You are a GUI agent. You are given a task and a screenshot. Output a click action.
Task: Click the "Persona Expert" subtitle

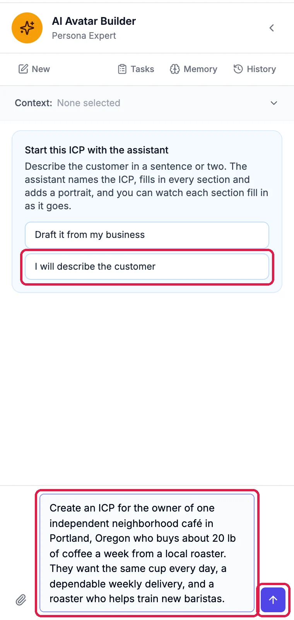click(84, 36)
